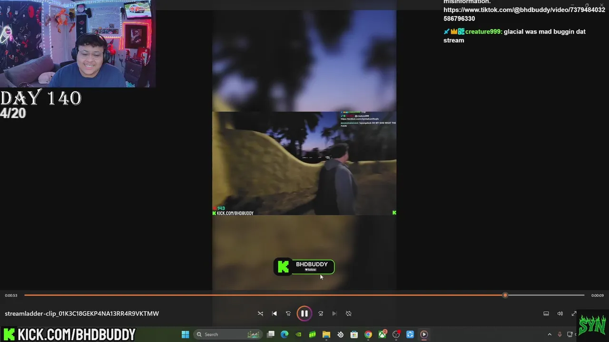Open Microsoft Store from the taskbar
Viewport: 609px width, 342px height.
[x=354, y=334]
